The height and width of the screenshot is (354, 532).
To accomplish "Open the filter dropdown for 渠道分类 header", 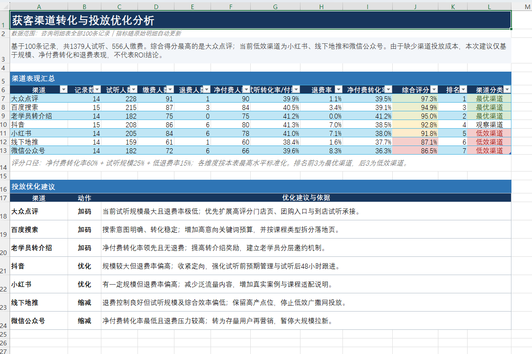I will point(507,89).
